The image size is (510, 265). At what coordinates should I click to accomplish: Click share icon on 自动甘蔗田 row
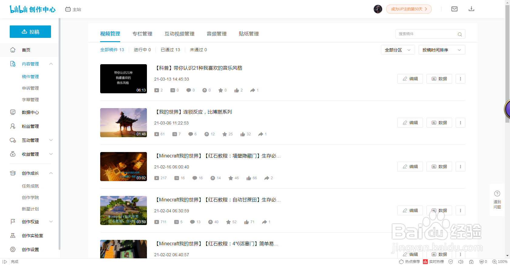tap(264, 222)
